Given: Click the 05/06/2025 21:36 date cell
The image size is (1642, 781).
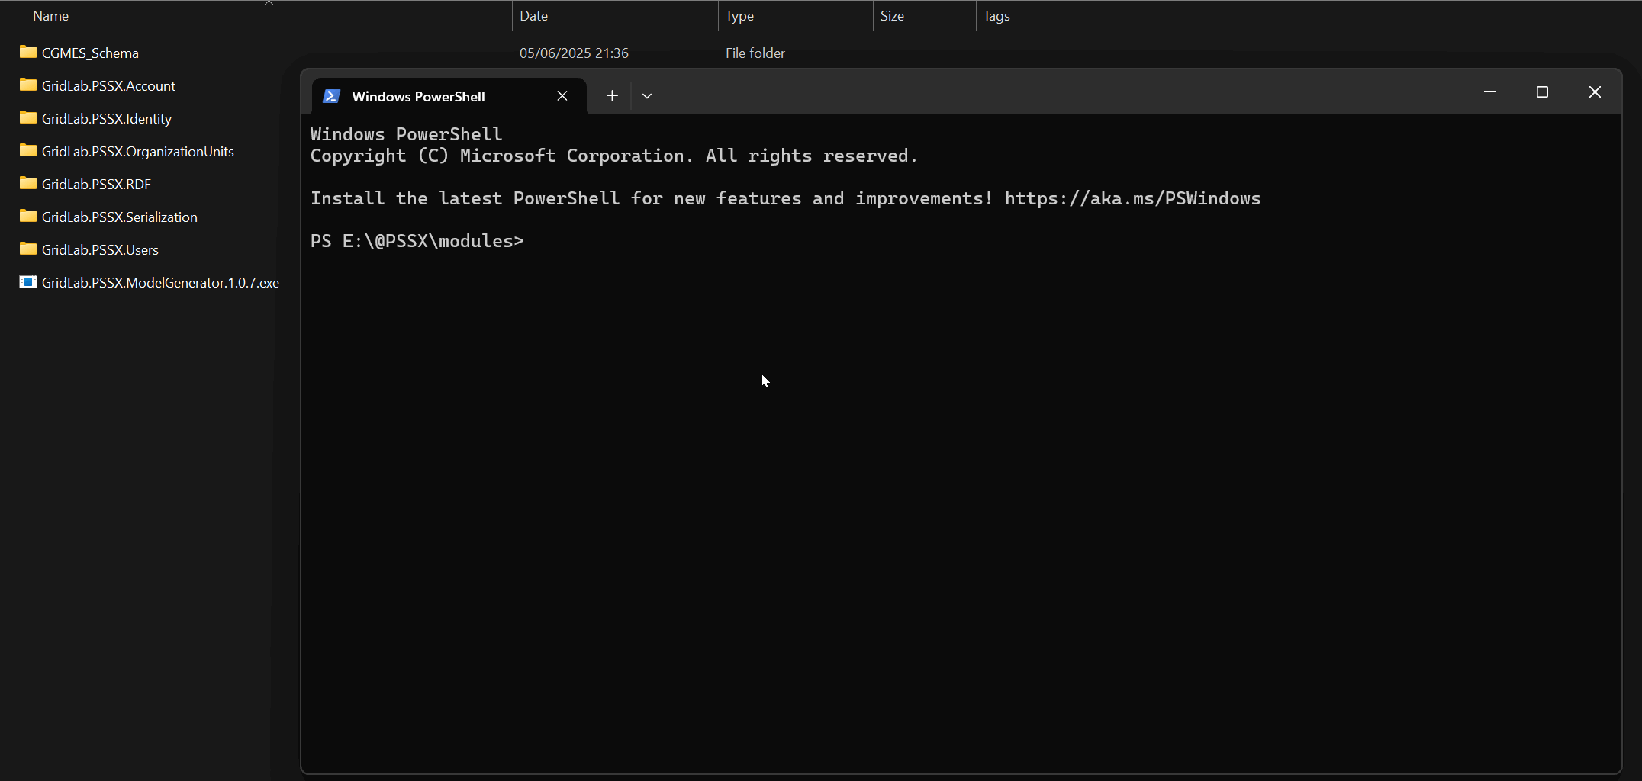Looking at the screenshot, I should pos(574,53).
